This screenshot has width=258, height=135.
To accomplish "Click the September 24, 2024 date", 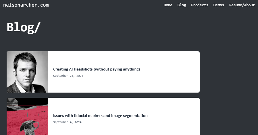I will click(x=68, y=76).
